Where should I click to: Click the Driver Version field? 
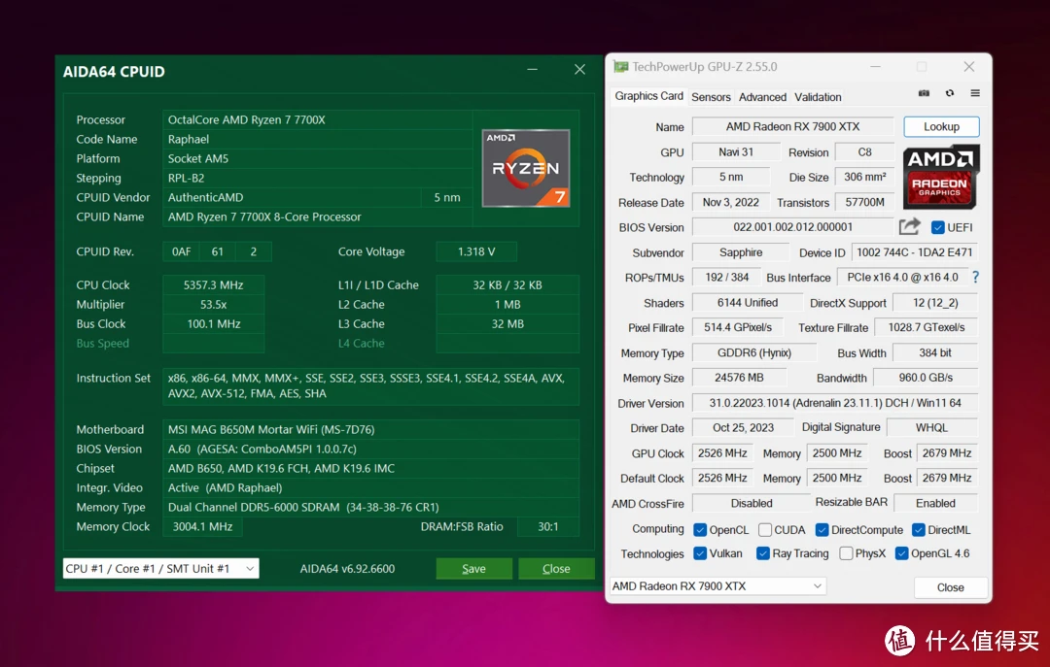[835, 403]
